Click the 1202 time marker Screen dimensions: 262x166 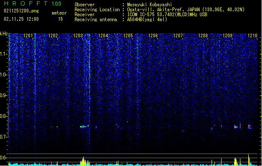click(x=53, y=36)
